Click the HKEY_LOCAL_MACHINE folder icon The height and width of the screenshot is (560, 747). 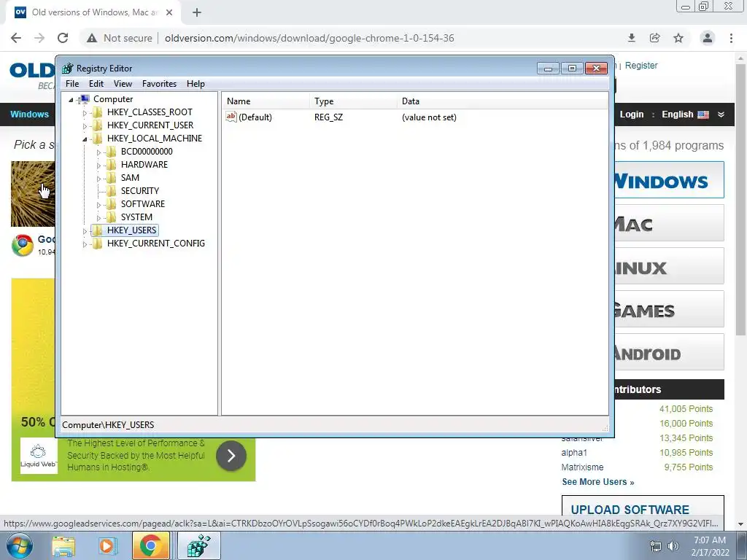pyautogui.click(x=98, y=139)
